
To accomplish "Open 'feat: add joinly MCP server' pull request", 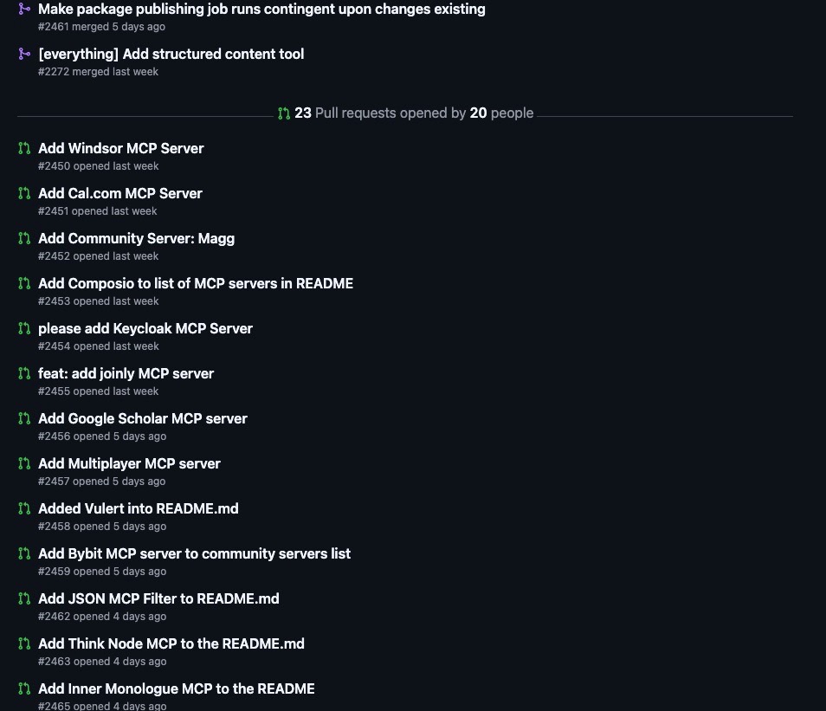I will (x=126, y=373).
